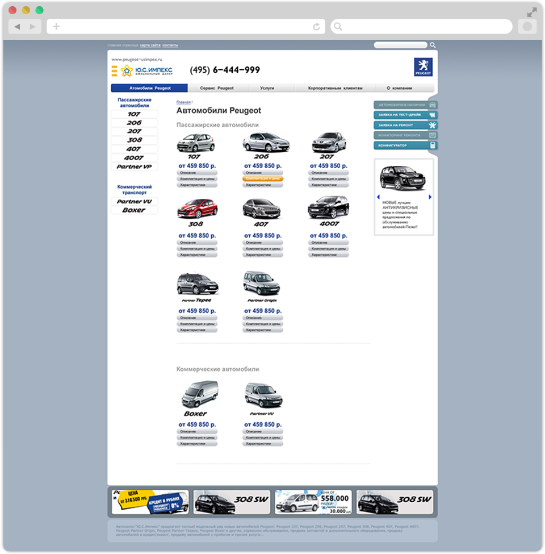
Task: Click the round button beside browser search
Action: point(527,27)
